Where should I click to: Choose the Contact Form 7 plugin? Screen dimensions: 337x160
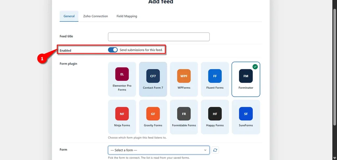(x=153, y=80)
